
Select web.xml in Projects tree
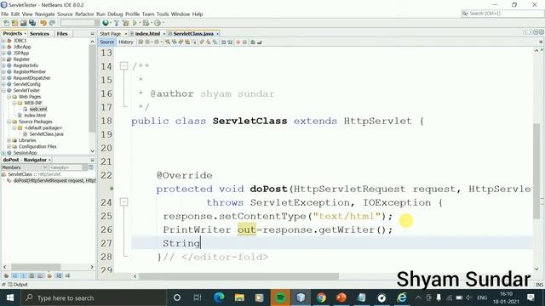click(37, 110)
